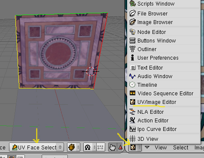Click the Outliner tree icon

(132, 49)
